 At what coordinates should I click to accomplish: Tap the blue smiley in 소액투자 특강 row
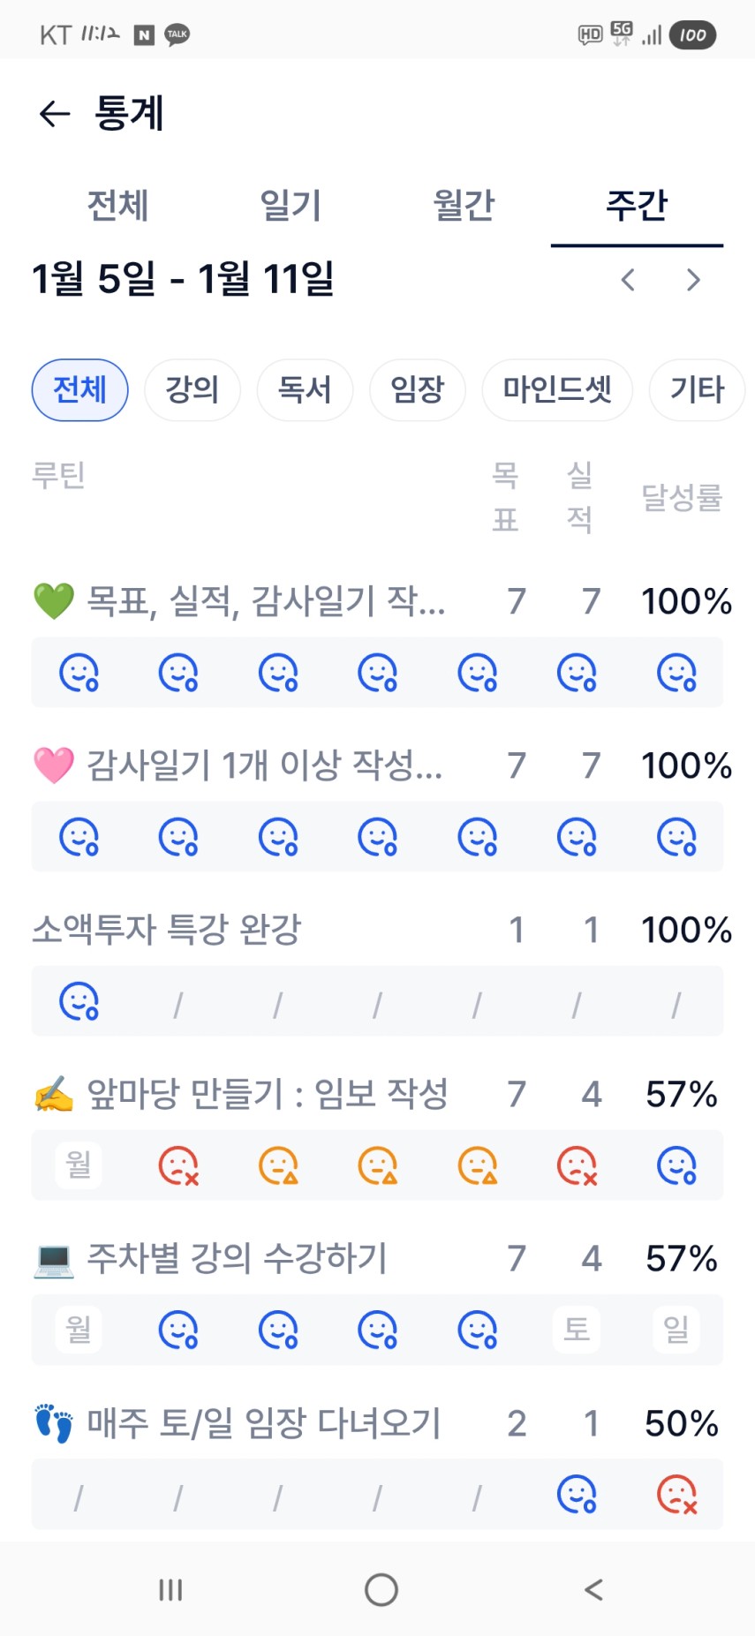coord(79,1001)
